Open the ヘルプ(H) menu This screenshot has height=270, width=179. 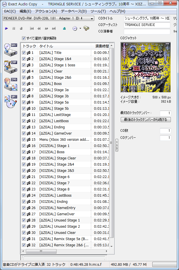[x=117, y=11]
